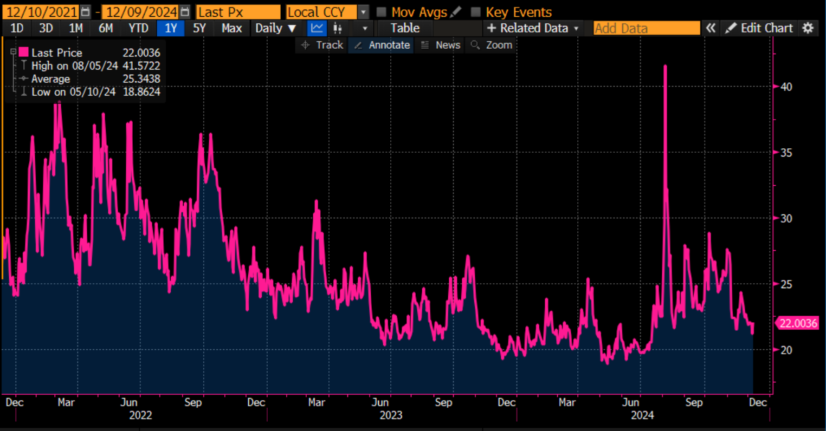The width and height of the screenshot is (826, 431).
Task: Switch to line chart view
Action: point(317,28)
